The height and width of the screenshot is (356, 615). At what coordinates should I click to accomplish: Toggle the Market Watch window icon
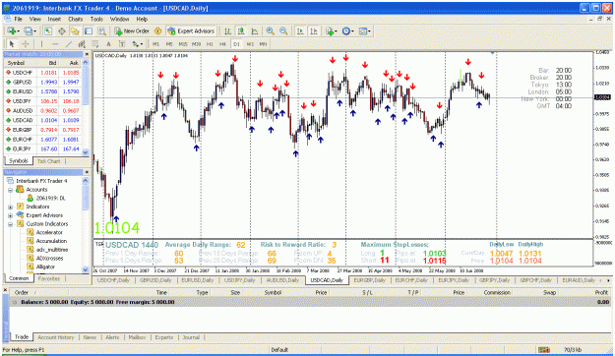(48, 30)
